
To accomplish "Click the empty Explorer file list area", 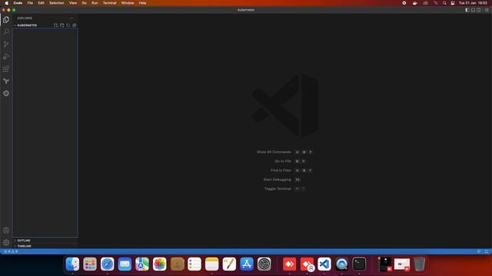I will click(x=45, y=133).
